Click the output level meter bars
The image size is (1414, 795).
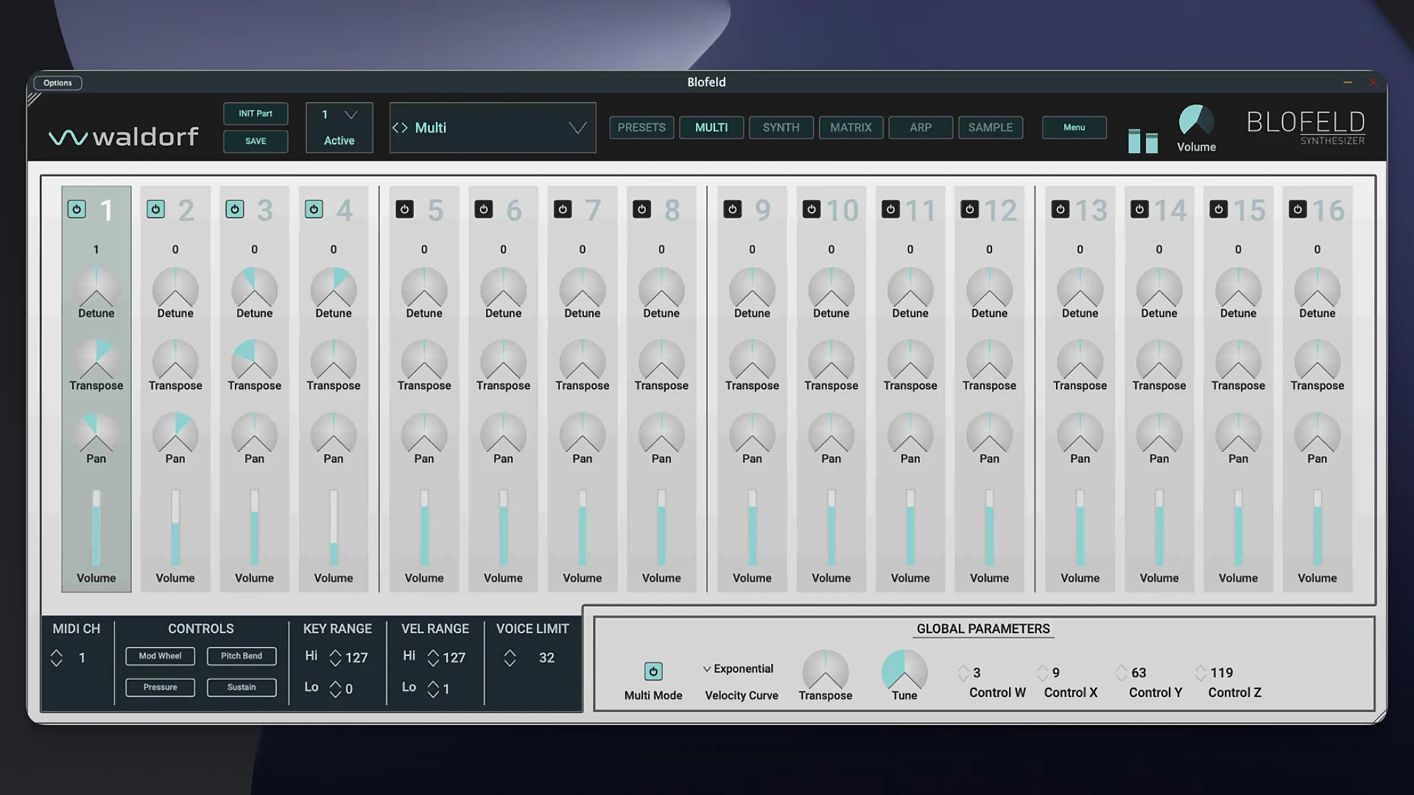pyautogui.click(x=1143, y=141)
